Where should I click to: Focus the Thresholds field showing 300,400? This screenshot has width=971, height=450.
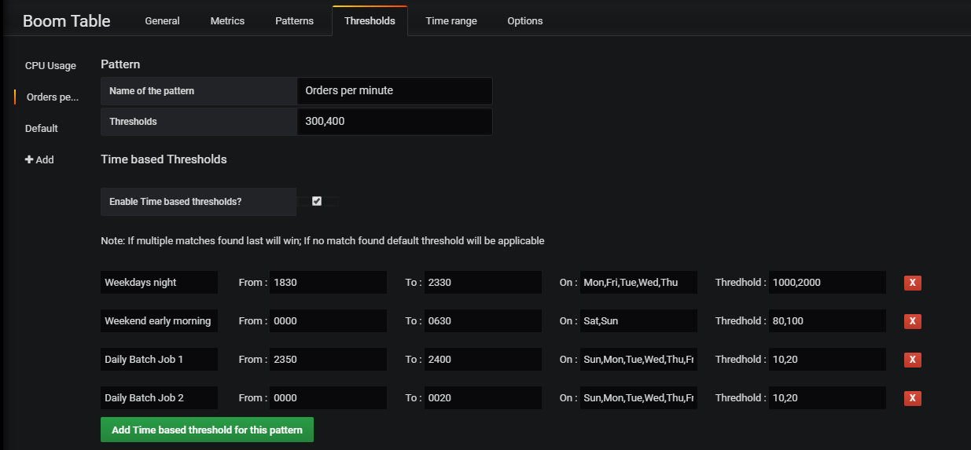pyautogui.click(x=395, y=122)
